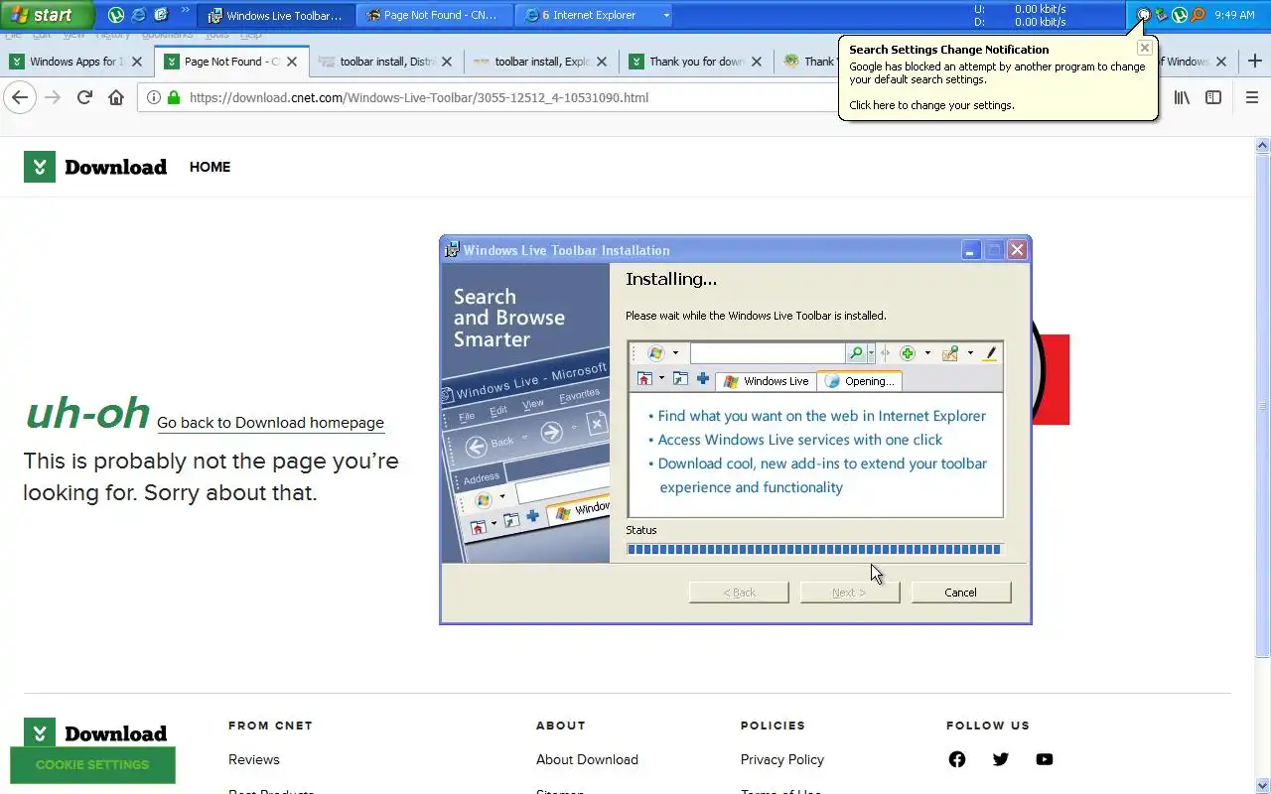
Task: Open the Firefox Library icon
Action: click(1182, 97)
